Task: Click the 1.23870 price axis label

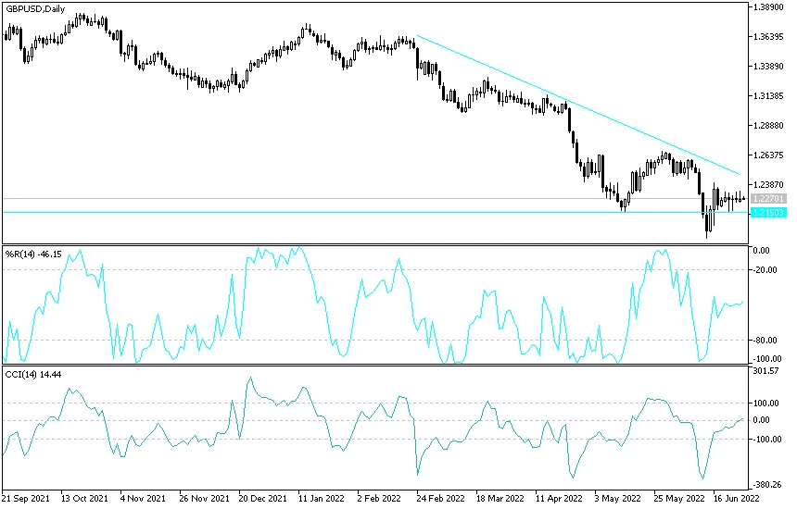Action: (x=768, y=185)
